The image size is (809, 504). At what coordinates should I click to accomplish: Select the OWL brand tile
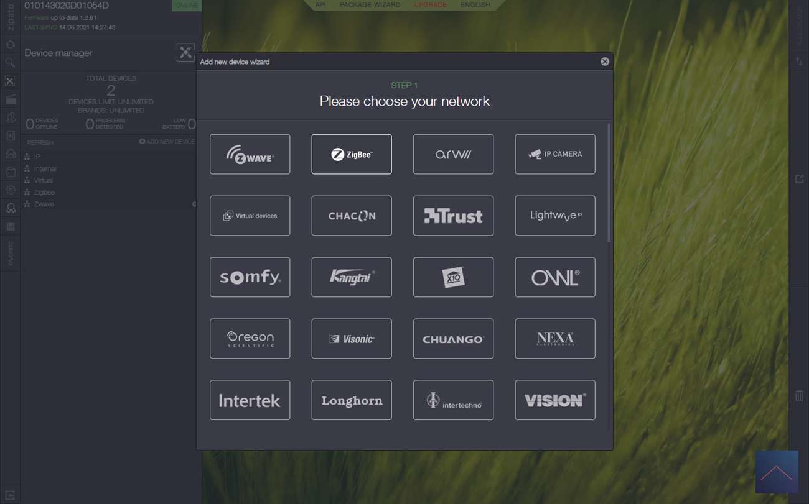555,277
